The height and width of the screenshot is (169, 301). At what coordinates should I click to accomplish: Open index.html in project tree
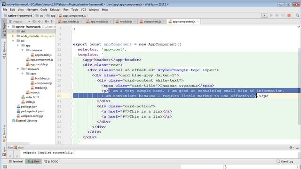(x=30, y=97)
